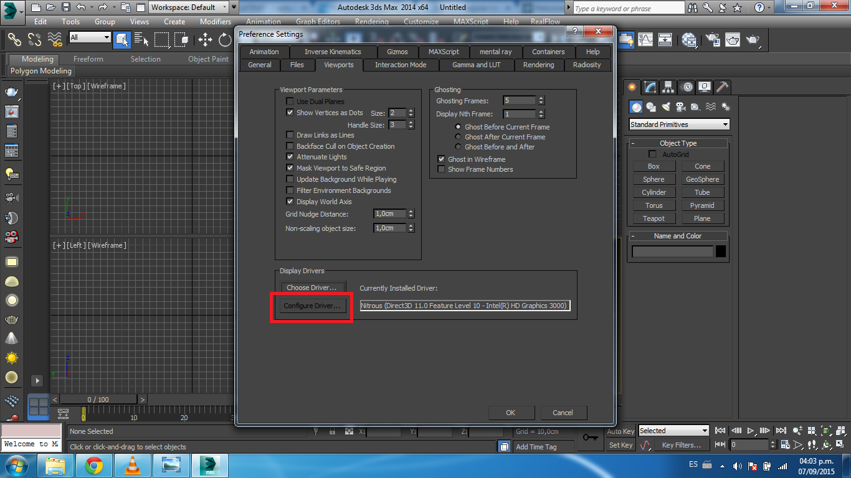Viewport: 851px width, 478px height.
Task: Enable Update Background While Playing
Action: (290, 179)
